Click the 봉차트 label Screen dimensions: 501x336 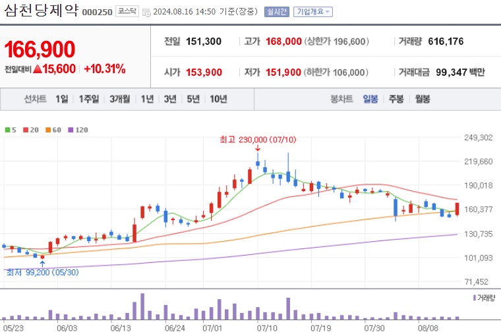pyautogui.click(x=341, y=99)
